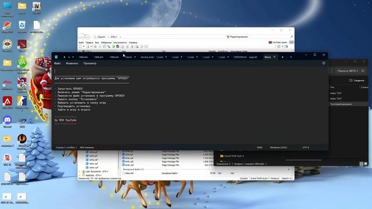Switch Explorer to large icons view icon
Image resolution: width=372 pixels, height=209 pixels.
(x=366, y=164)
